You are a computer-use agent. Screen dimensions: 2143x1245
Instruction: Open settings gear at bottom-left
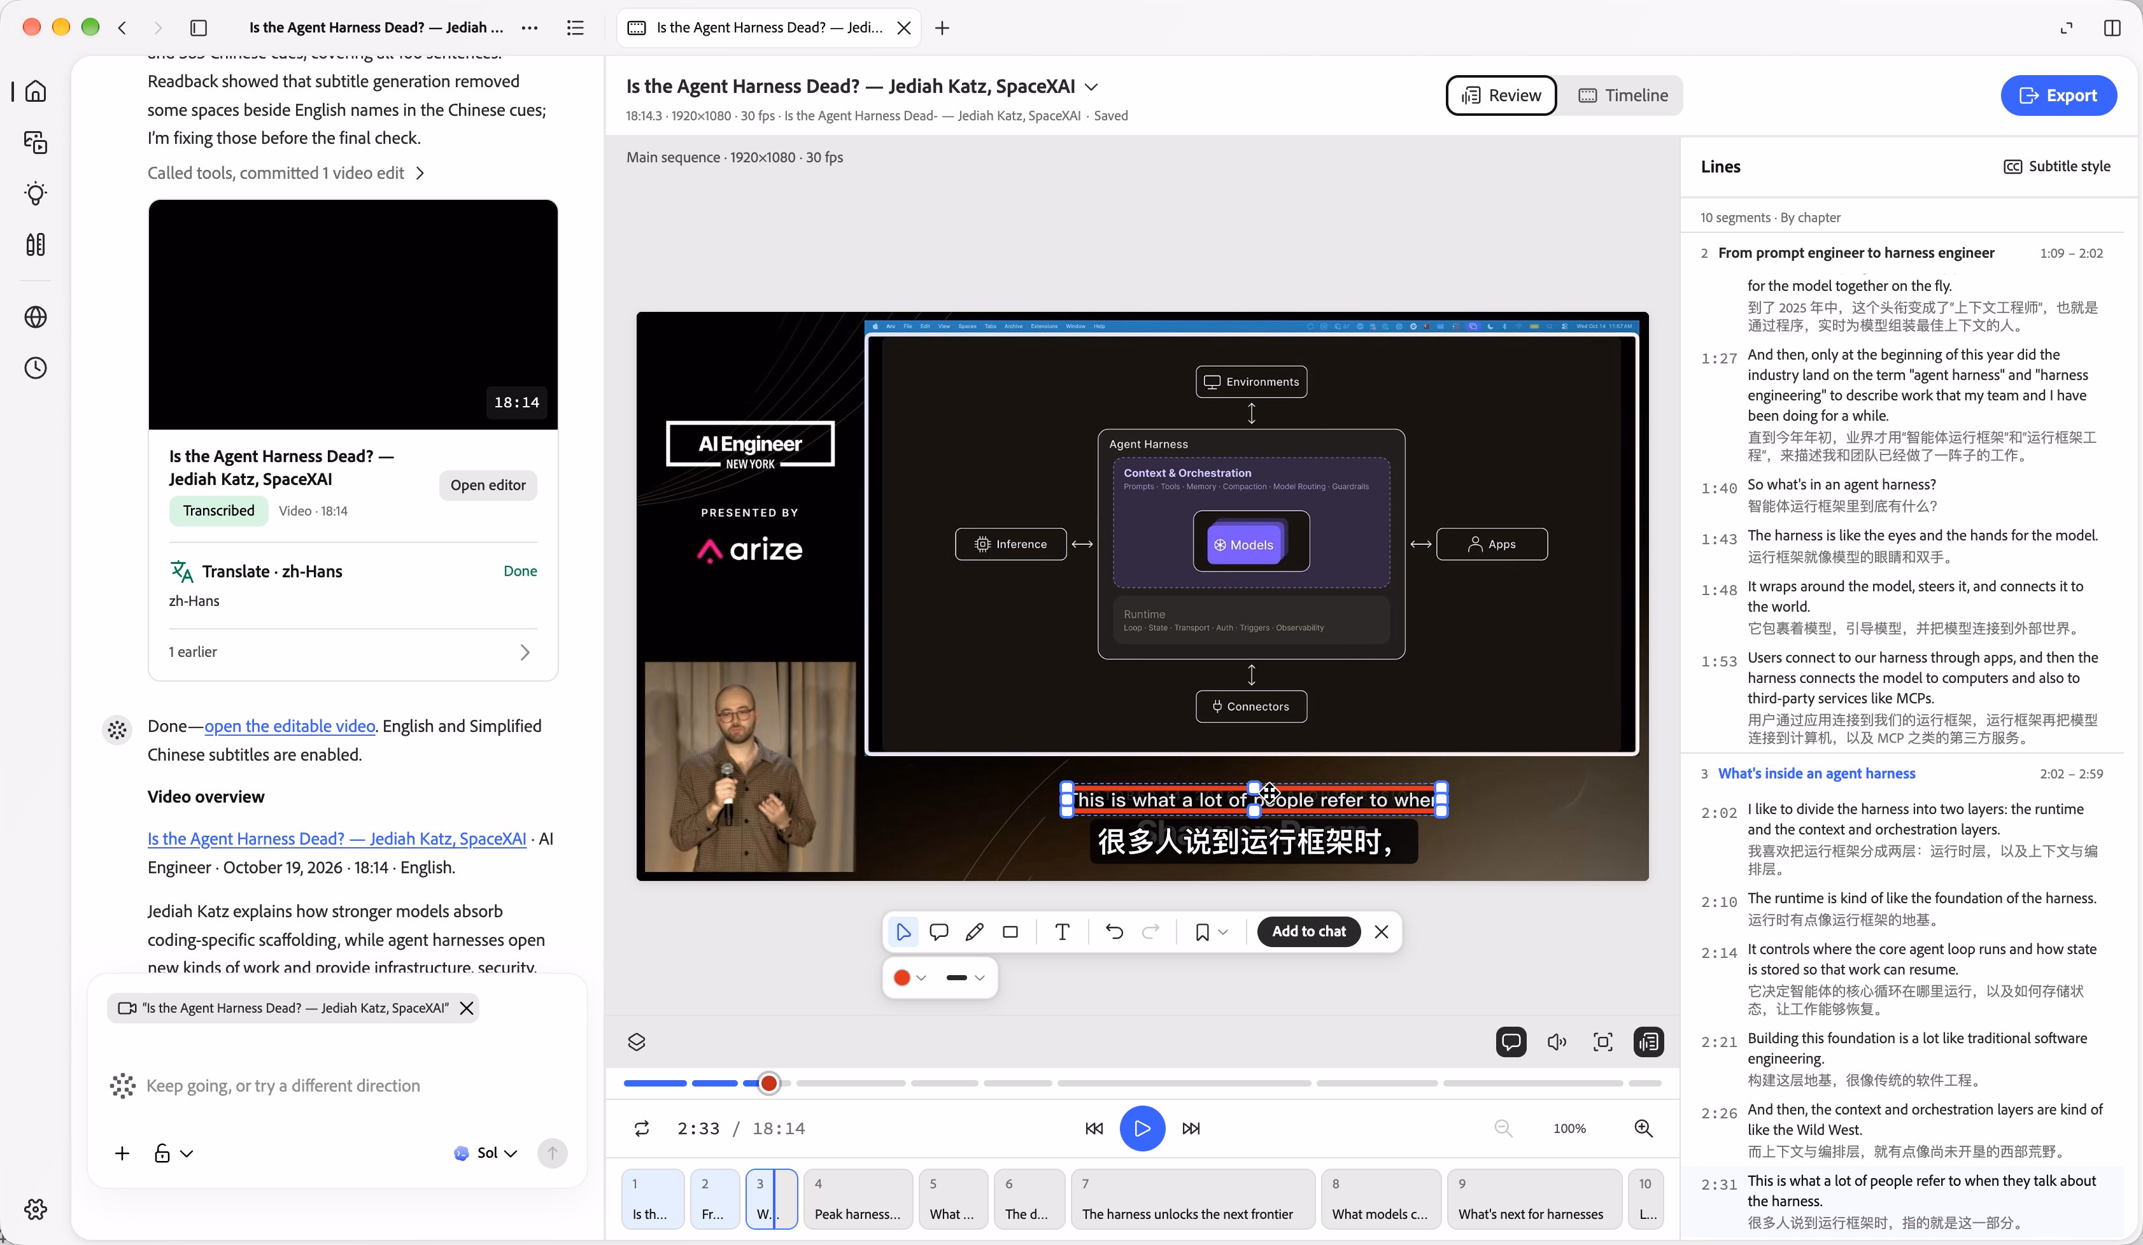tap(36, 1209)
